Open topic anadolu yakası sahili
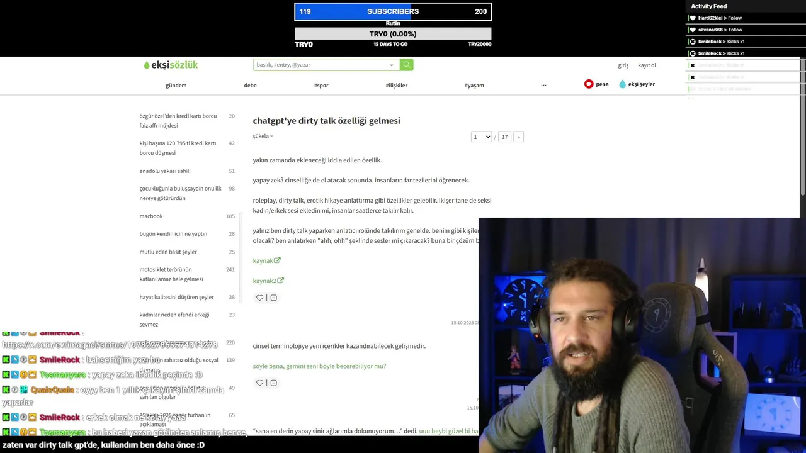Viewport: 806px width, 453px height. click(165, 171)
